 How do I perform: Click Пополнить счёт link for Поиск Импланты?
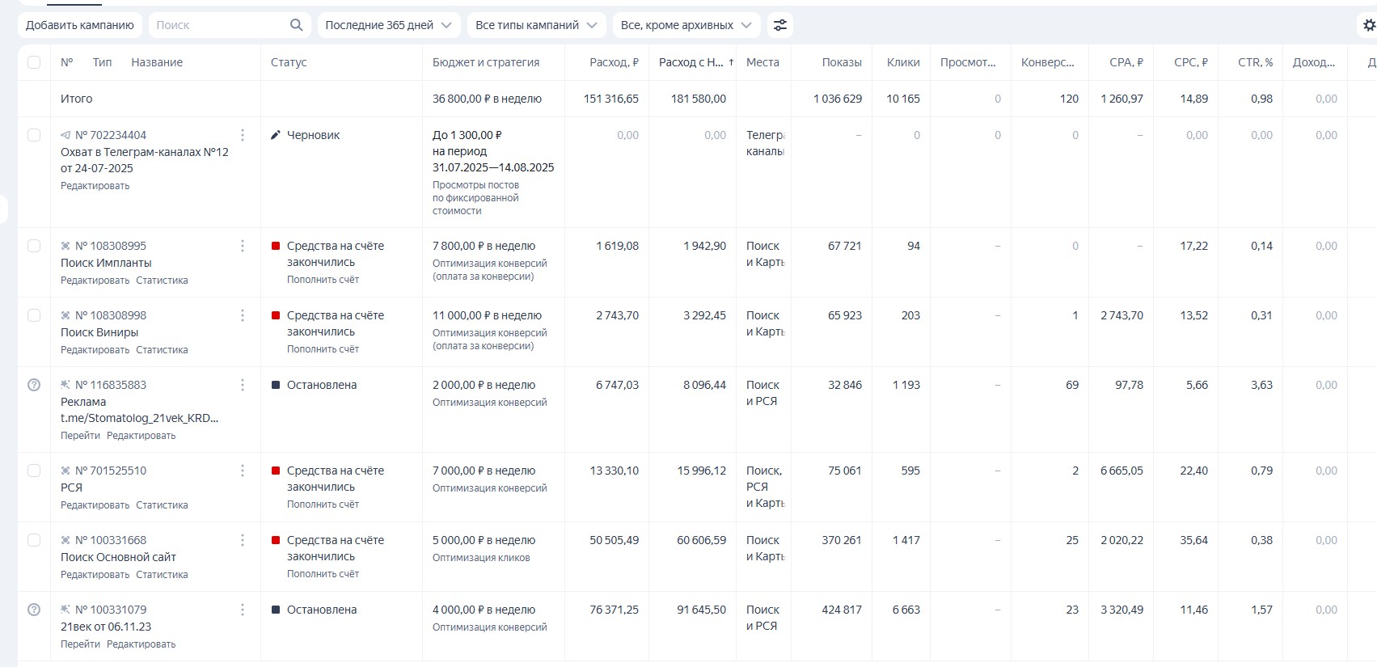(x=323, y=280)
